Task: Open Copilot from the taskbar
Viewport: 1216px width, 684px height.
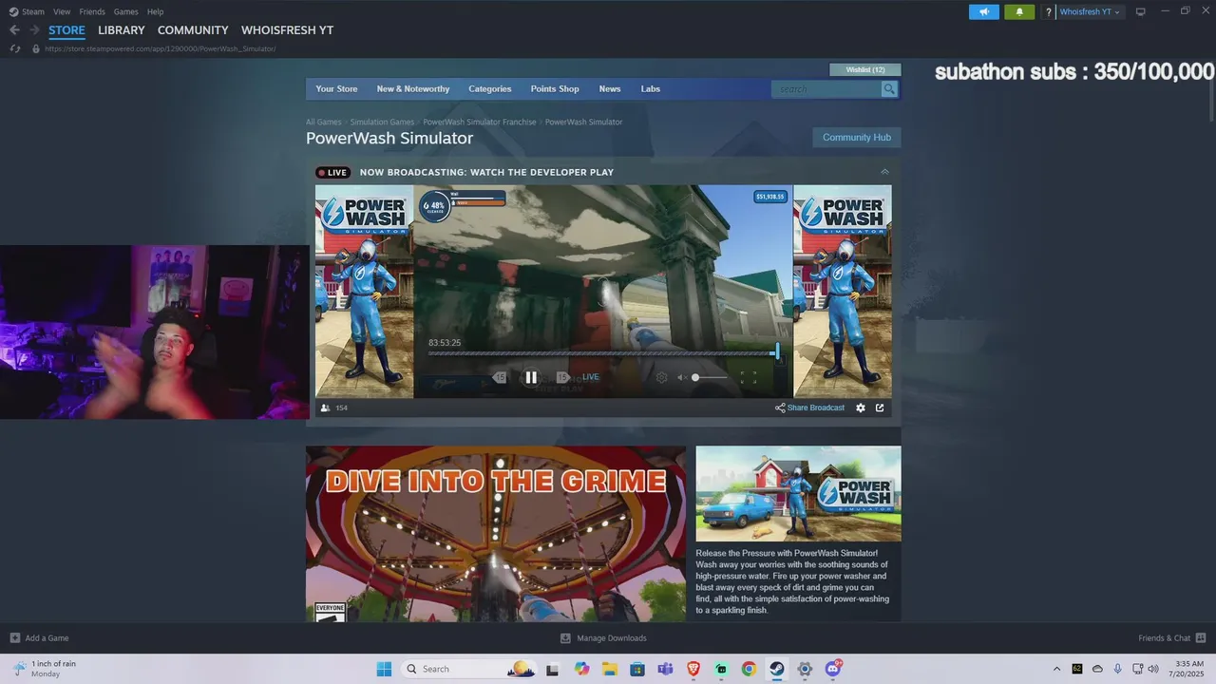Action: click(581, 669)
